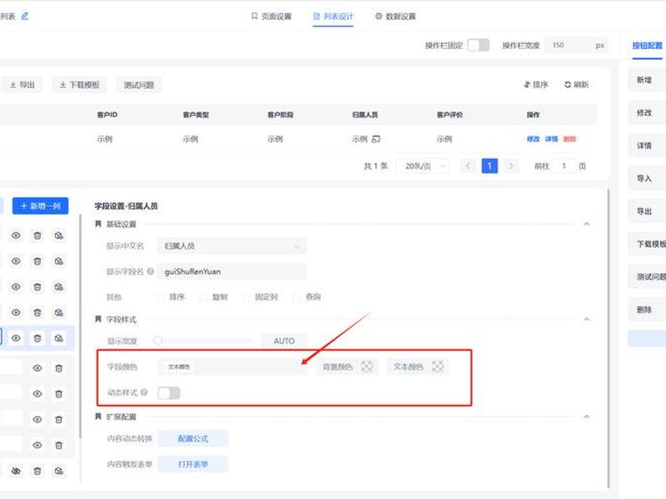Toggle the crossed-out eye icon in the bottom row

point(16,471)
